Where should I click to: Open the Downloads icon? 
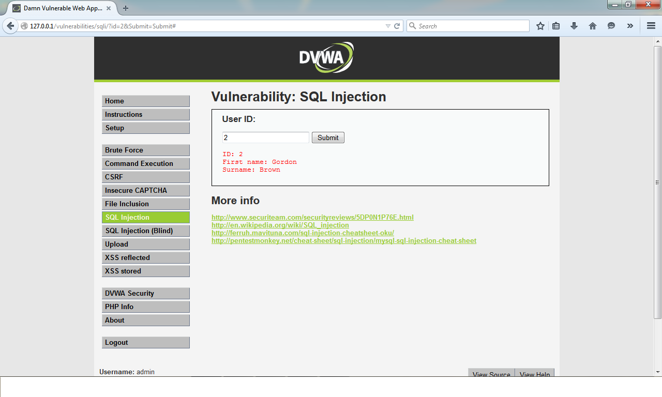[574, 25]
